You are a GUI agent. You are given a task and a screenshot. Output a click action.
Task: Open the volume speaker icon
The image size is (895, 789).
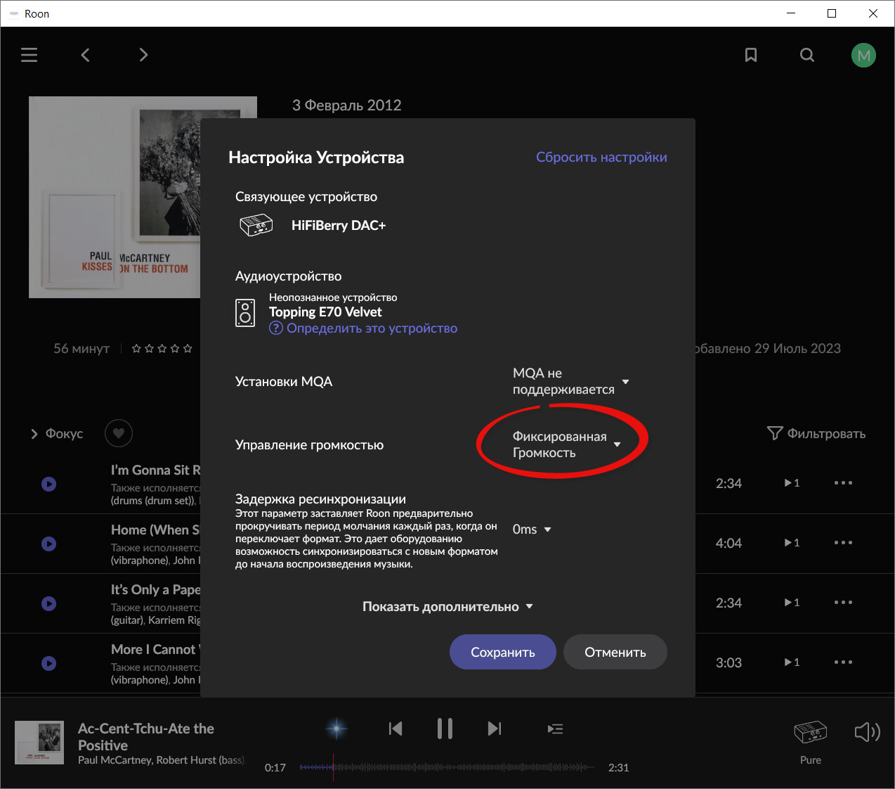point(867,732)
